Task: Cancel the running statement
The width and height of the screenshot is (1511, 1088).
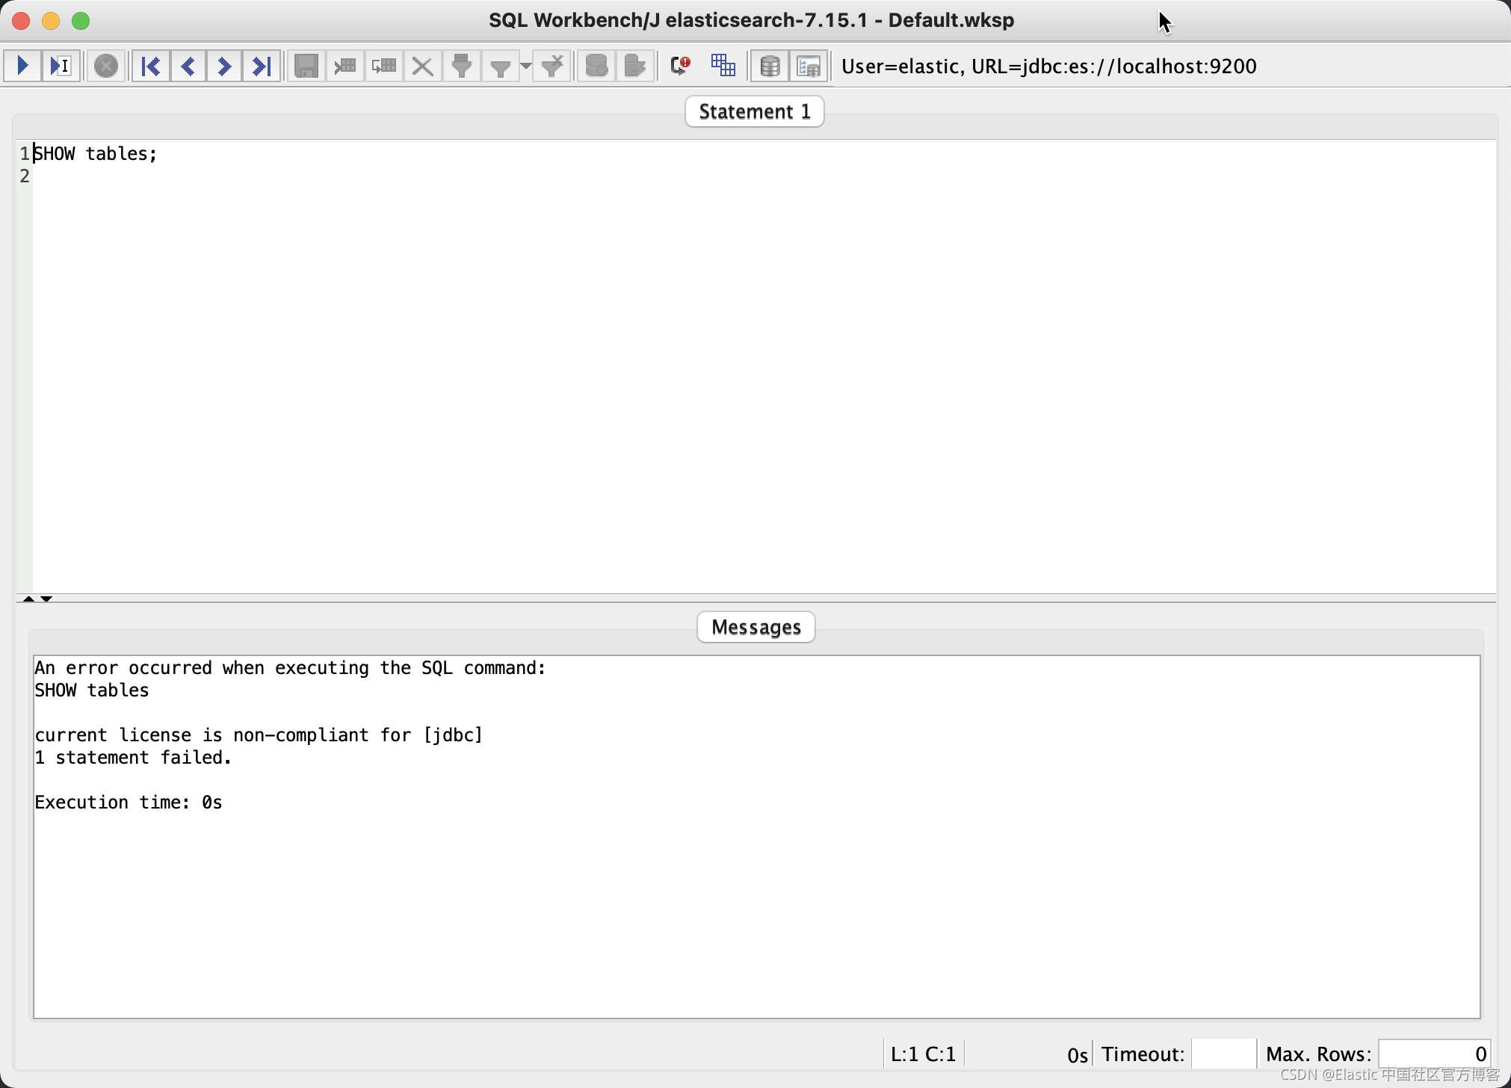Action: [x=106, y=66]
